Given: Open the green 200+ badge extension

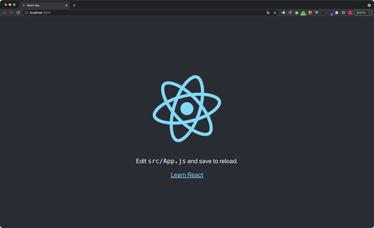Looking at the screenshot, I should [303, 13].
